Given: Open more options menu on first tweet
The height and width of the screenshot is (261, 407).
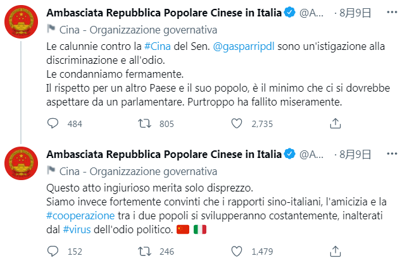Looking at the screenshot, I should point(392,12).
